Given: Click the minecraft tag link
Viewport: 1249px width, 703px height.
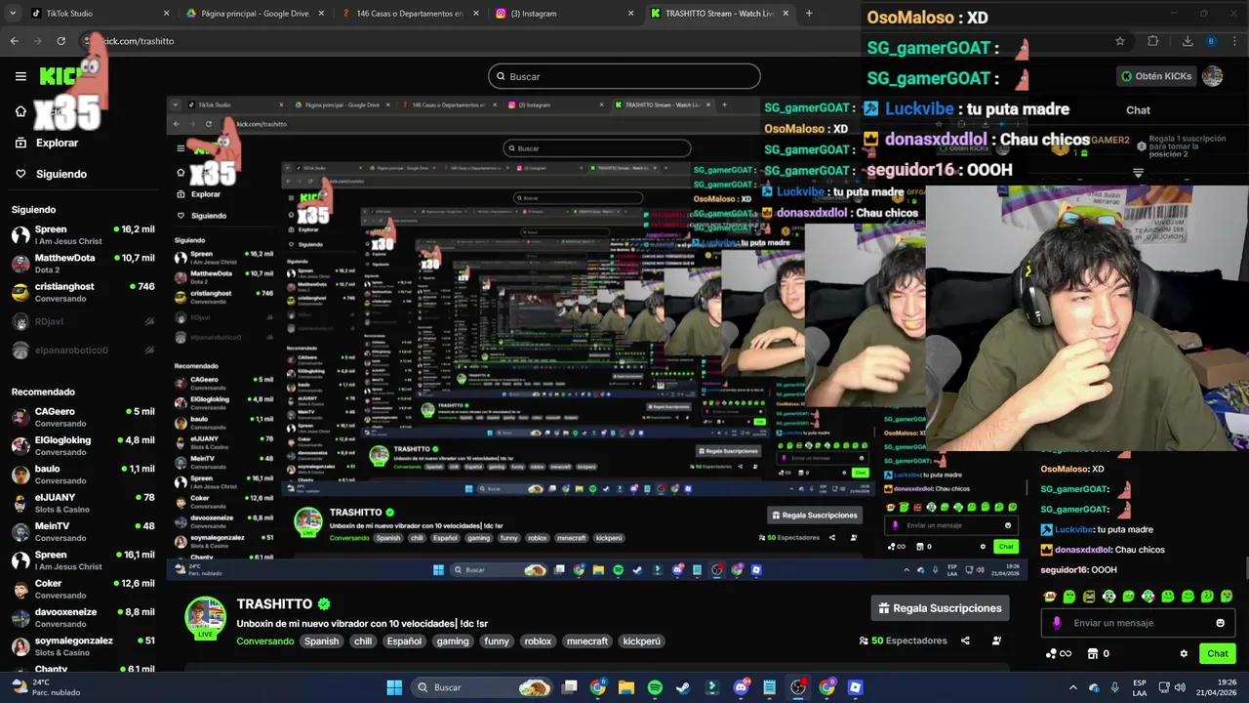Looking at the screenshot, I should [x=587, y=641].
